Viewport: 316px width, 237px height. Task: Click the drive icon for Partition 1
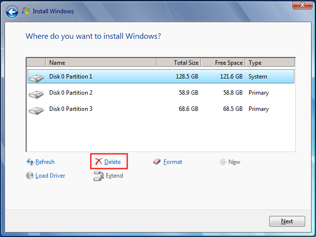click(x=36, y=78)
